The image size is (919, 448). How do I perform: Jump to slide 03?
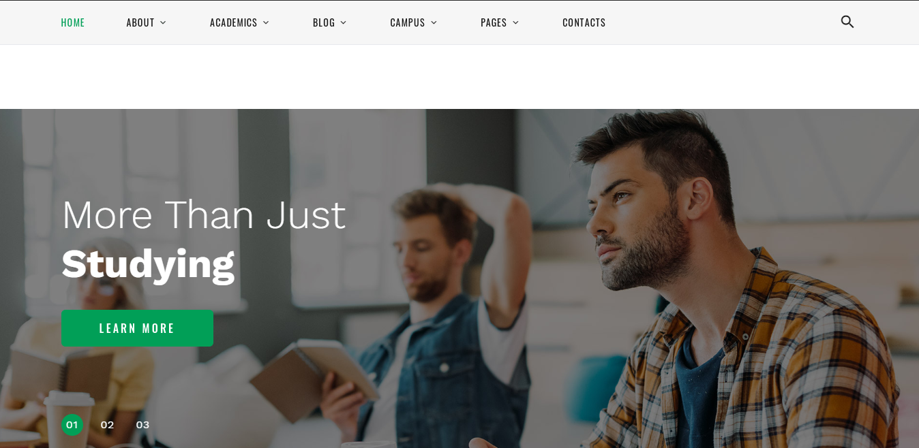coord(142,425)
